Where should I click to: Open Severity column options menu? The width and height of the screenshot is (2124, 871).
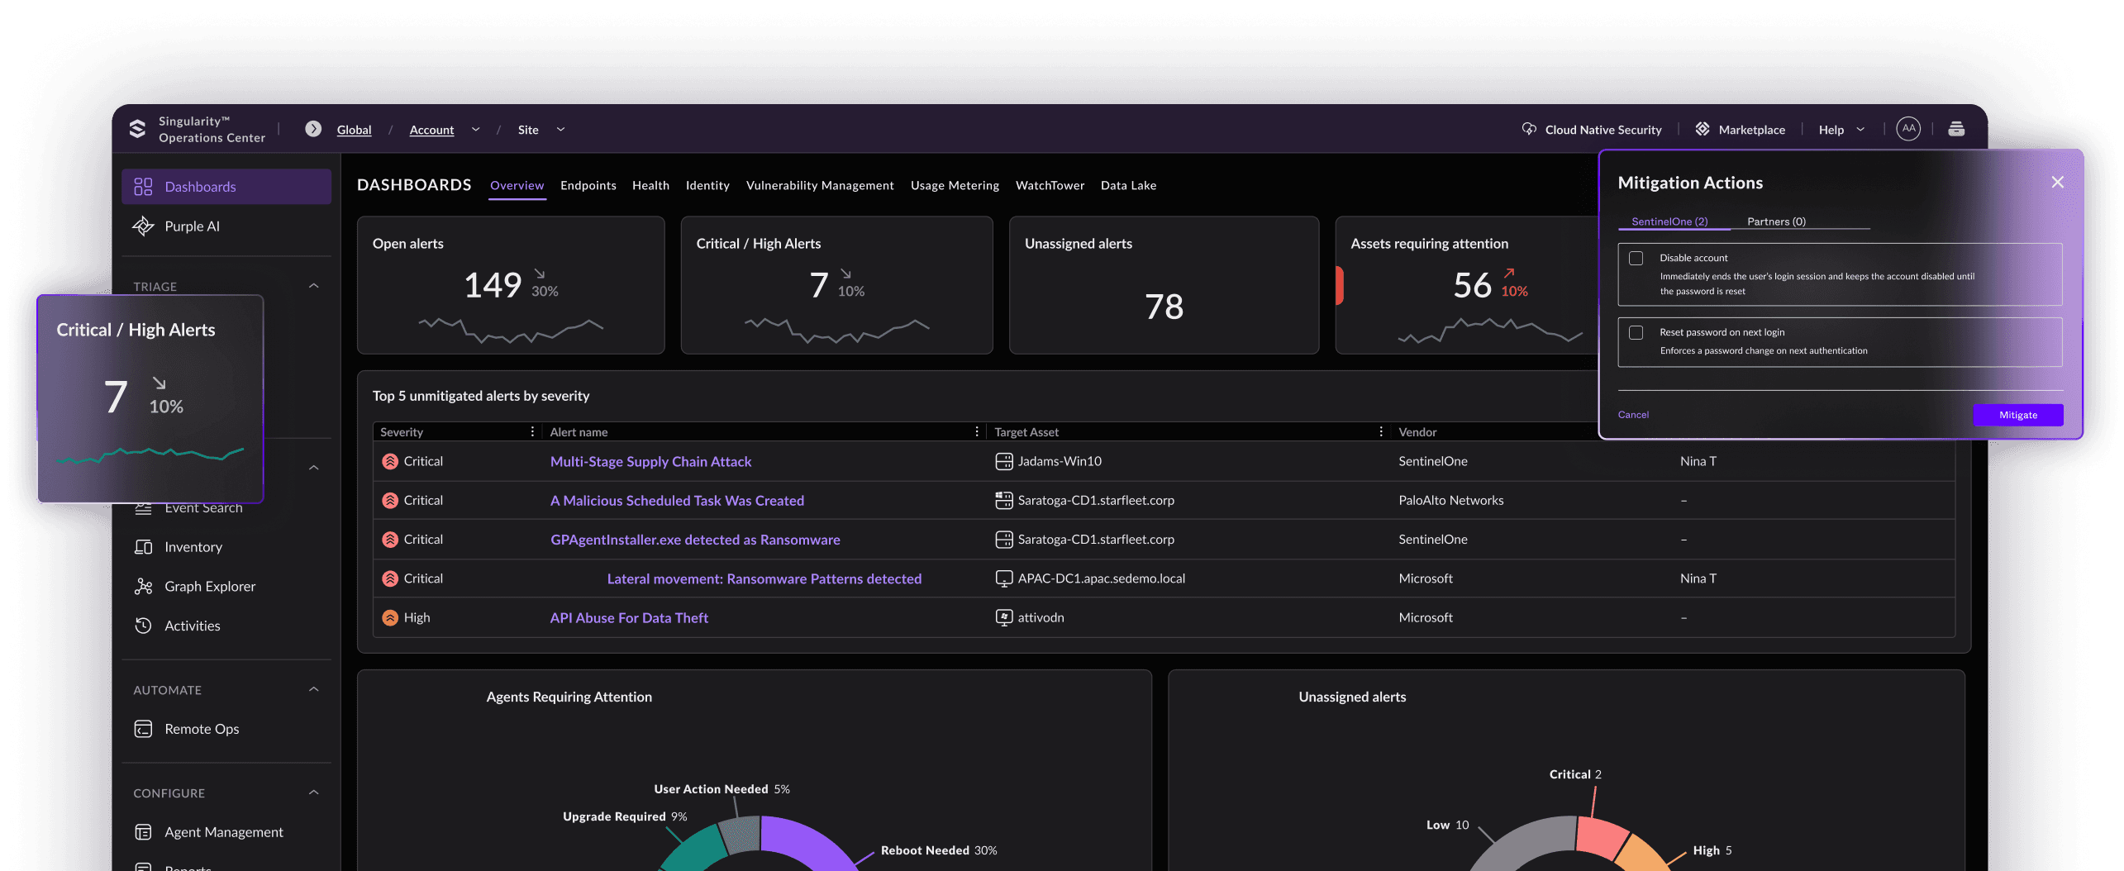pos(532,432)
